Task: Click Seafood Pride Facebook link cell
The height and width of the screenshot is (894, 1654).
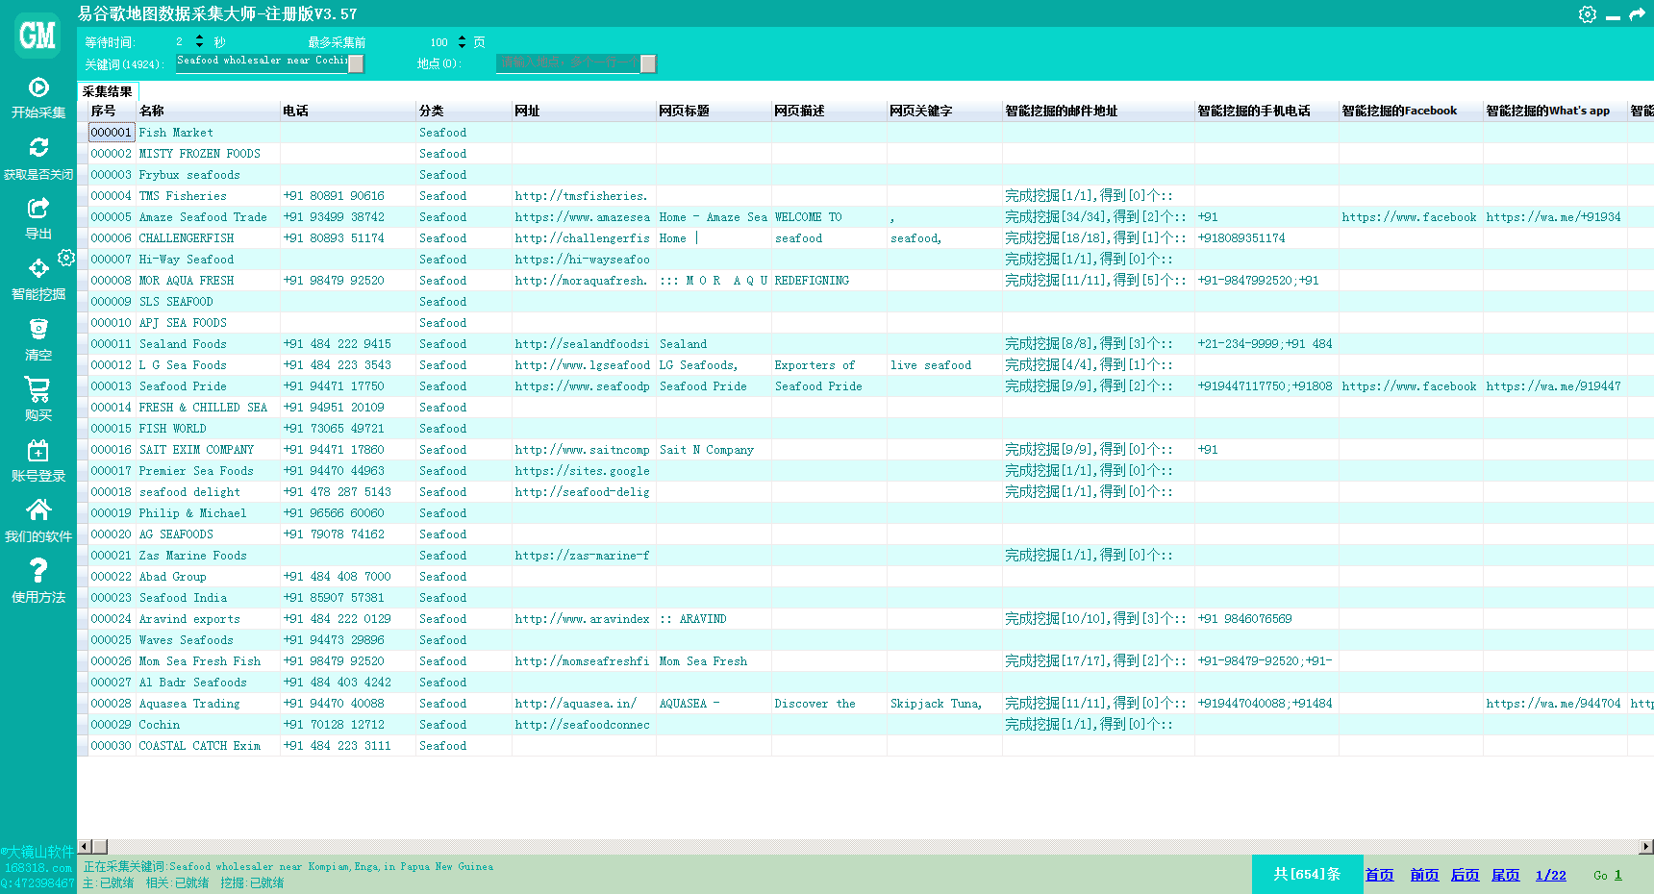Action: [x=1410, y=386]
